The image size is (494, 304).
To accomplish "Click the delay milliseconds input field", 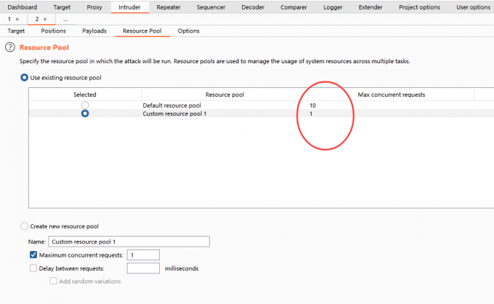I will (x=143, y=268).
